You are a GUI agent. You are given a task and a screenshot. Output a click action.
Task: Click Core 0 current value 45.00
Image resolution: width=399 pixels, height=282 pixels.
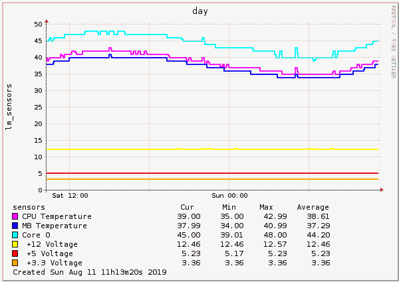click(189, 235)
